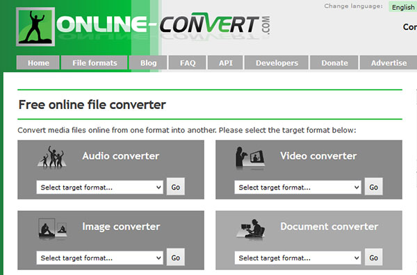Open the FAQ tab
417x275 pixels.
pos(188,62)
